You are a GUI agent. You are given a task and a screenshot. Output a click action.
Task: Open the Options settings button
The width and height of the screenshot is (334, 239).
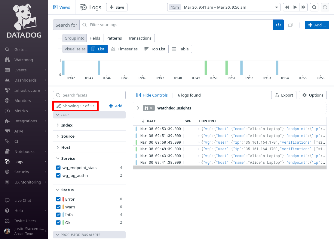pyautogui.click(x=313, y=95)
